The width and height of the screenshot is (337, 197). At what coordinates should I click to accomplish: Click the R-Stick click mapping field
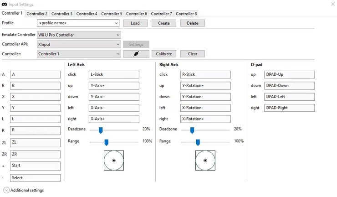[205, 74]
